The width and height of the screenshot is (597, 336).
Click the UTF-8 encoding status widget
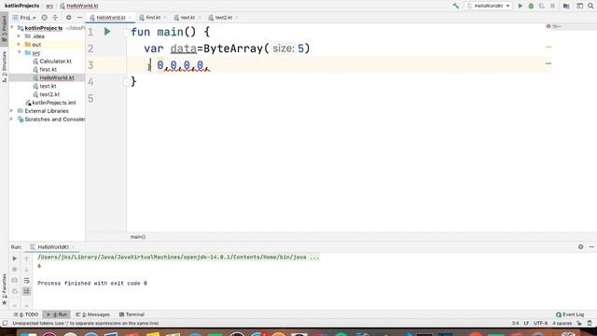point(540,323)
